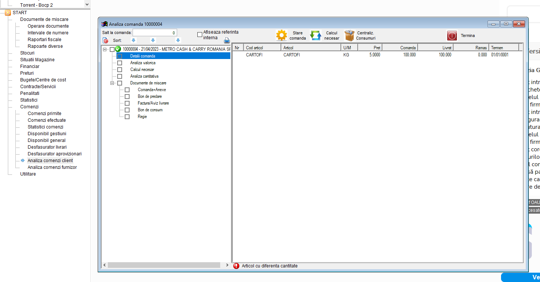Image resolution: width=540 pixels, height=282 pixels.
Task: Tick the Bon de consum checkbox
Action: point(127,110)
